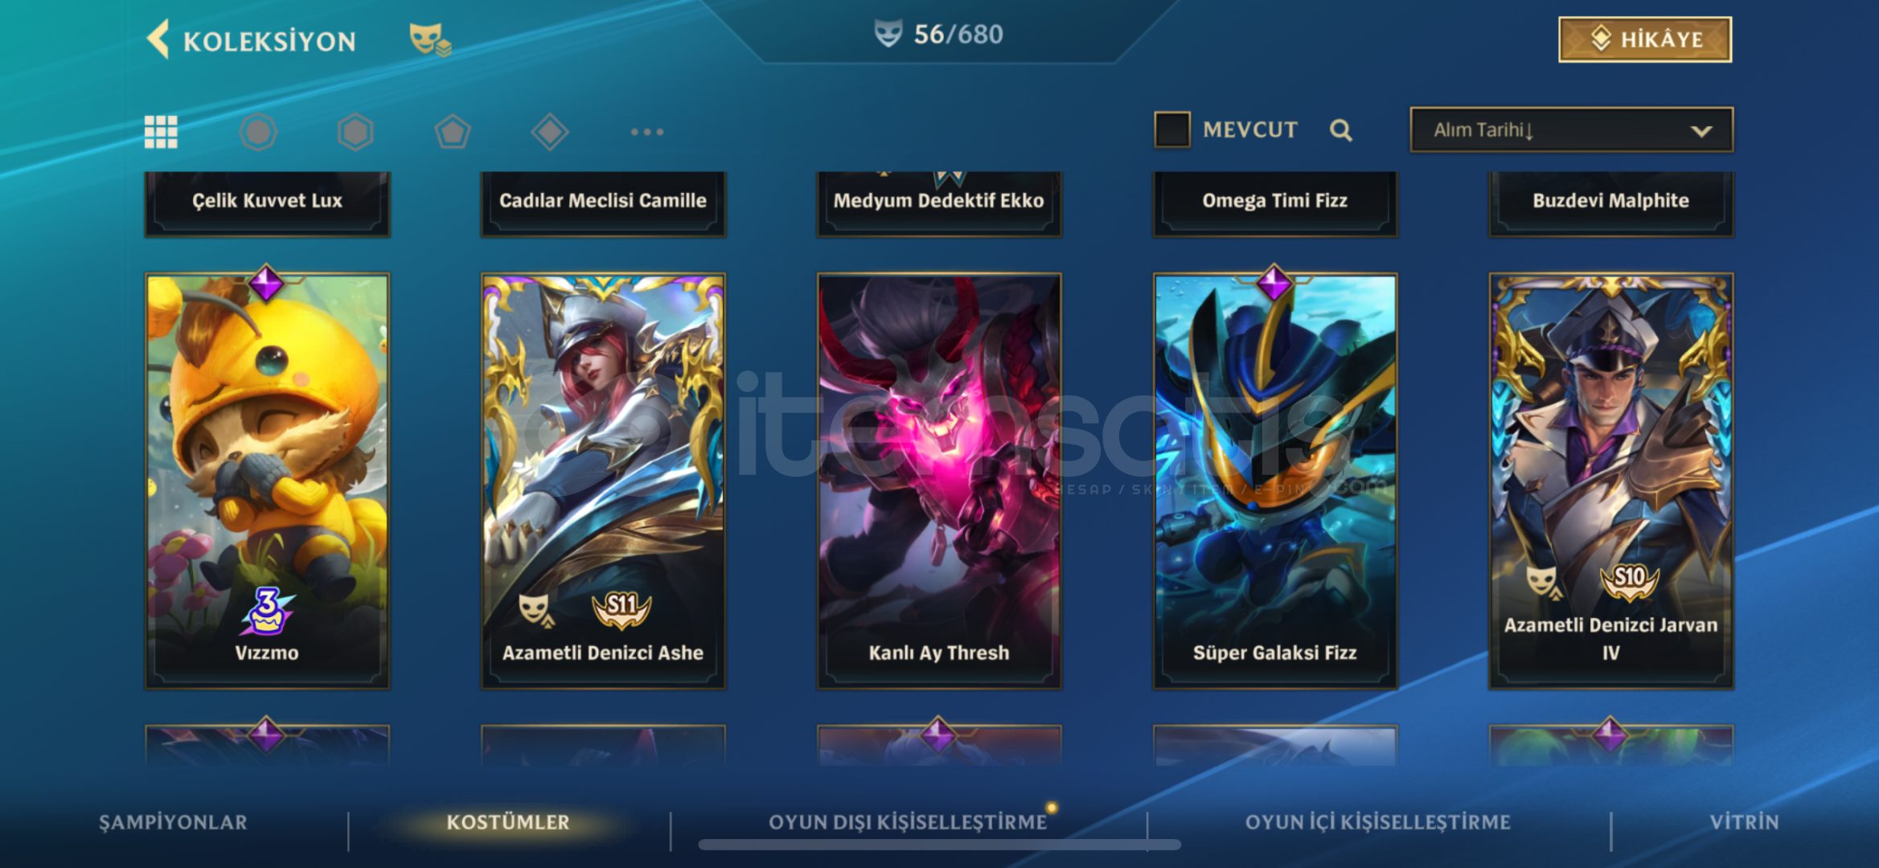Filter by the diamond rarity icon
This screenshot has height=868, width=1879.
tap(550, 132)
